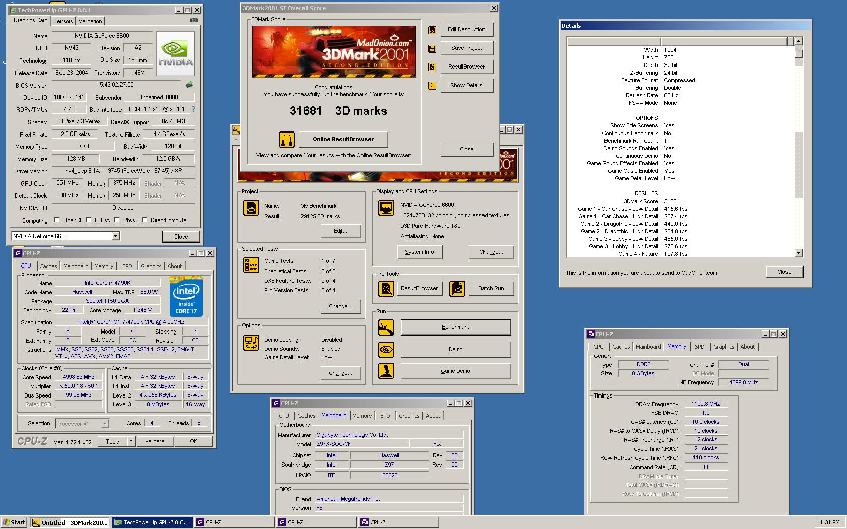The height and width of the screenshot is (529, 847).
Task: Open the SPD tab in CPU-Z memory window
Action: click(700, 347)
